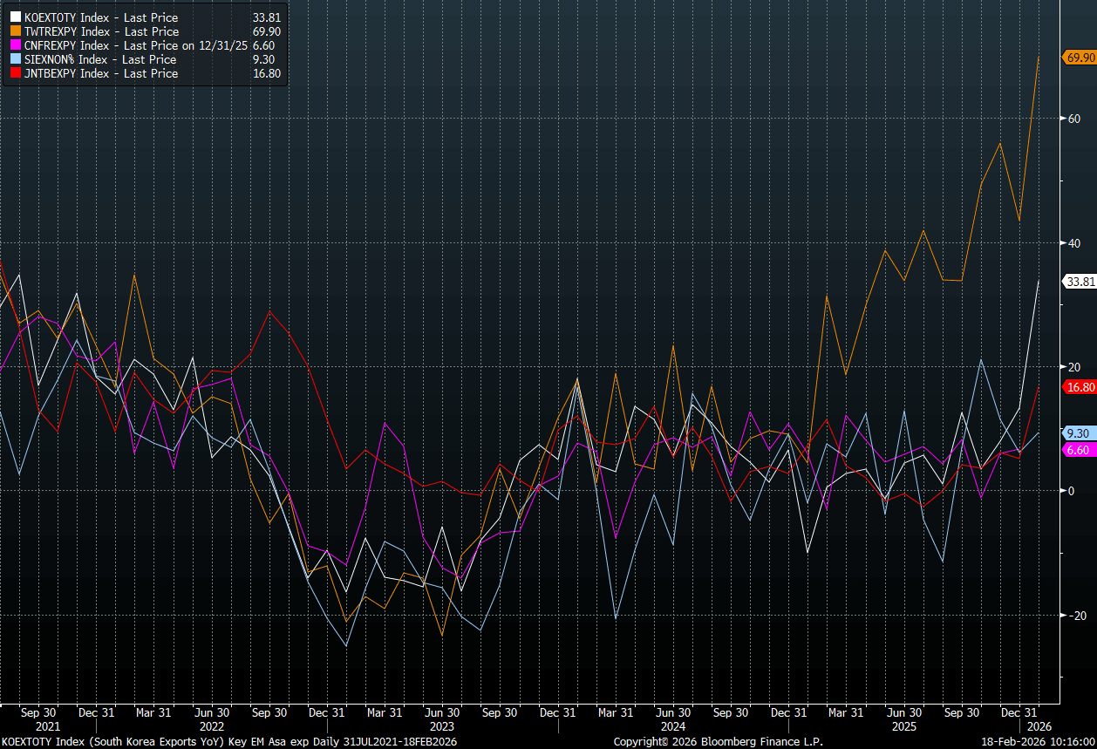Click the light blue SIEXNON% legend square
1097x749 pixels.
(x=17, y=59)
